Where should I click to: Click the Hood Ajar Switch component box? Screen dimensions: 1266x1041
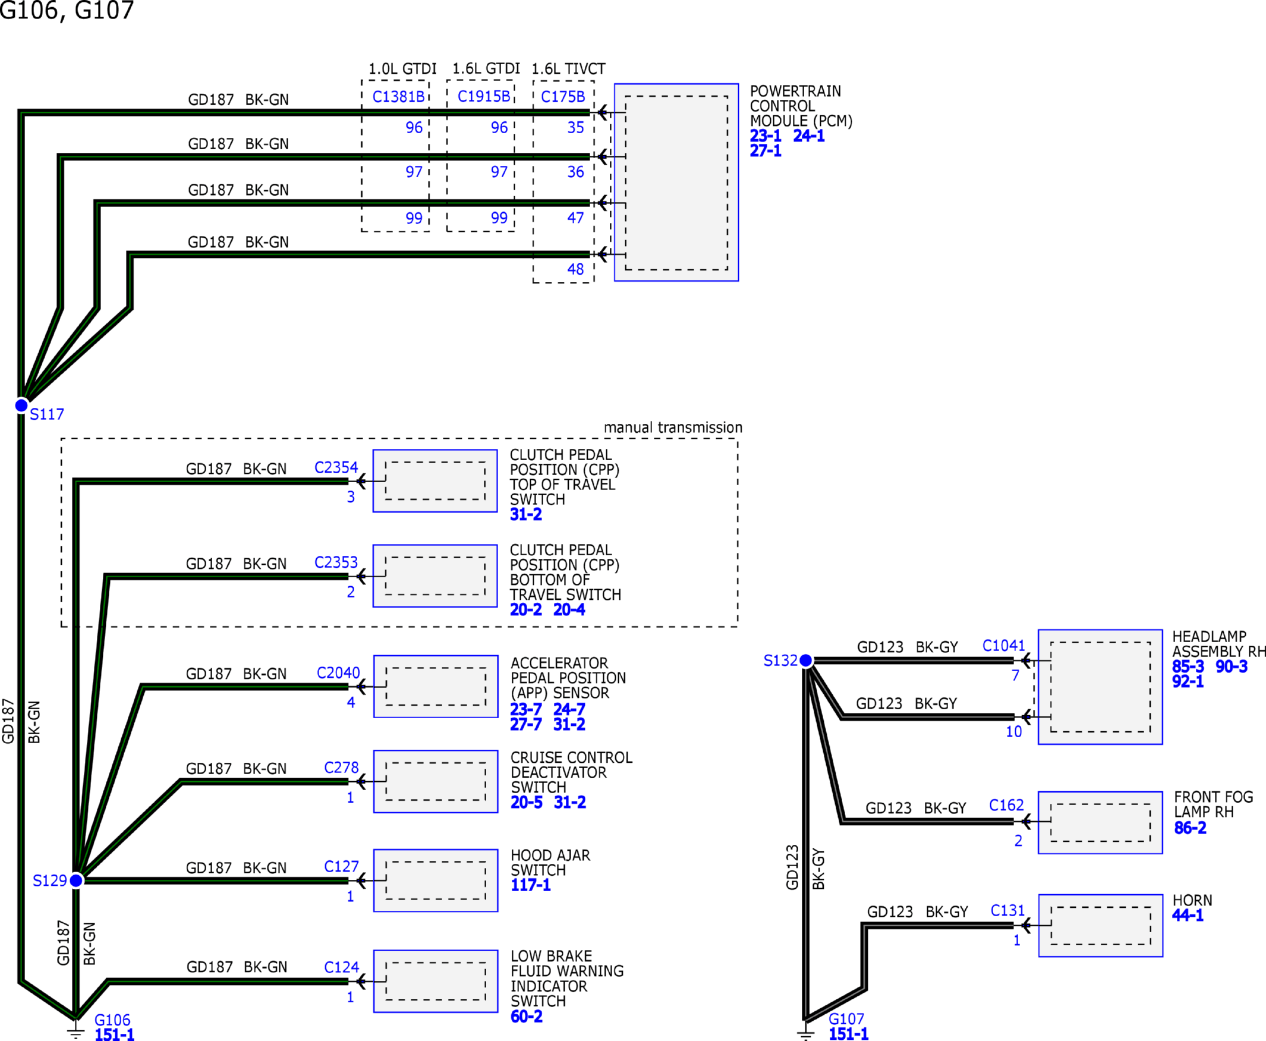pos(436,880)
